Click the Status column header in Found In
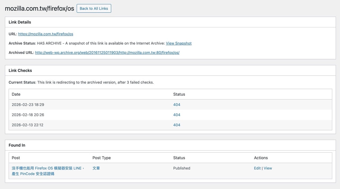This screenshot has width=340, height=189. pos(179,158)
